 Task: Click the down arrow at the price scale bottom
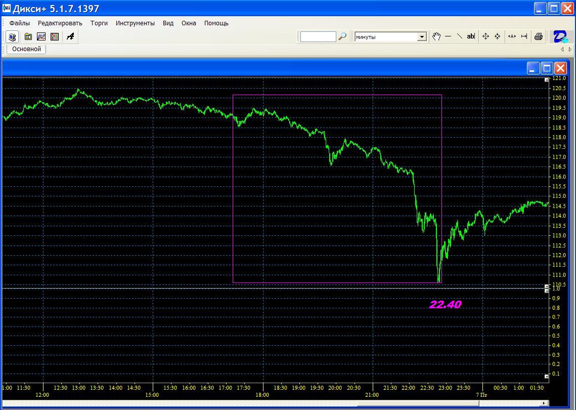(x=546, y=285)
